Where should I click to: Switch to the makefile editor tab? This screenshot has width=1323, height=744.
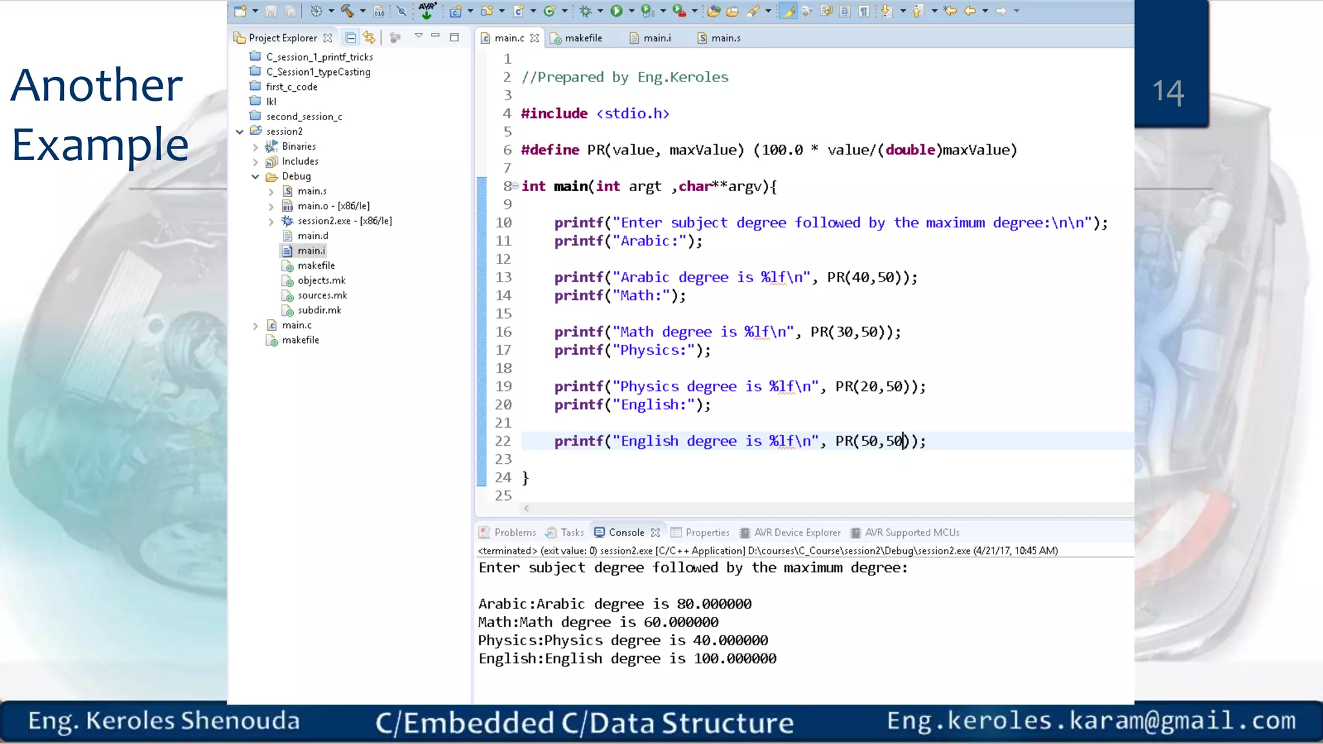coord(583,38)
